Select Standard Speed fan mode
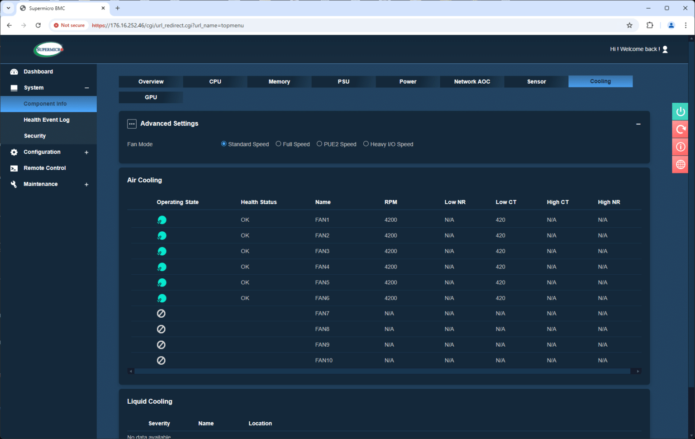The height and width of the screenshot is (439, 695). 224,144
